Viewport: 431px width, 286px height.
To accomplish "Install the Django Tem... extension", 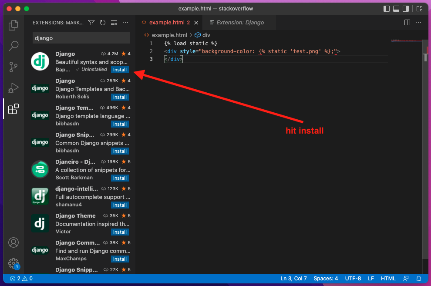I will pos(120,124).
